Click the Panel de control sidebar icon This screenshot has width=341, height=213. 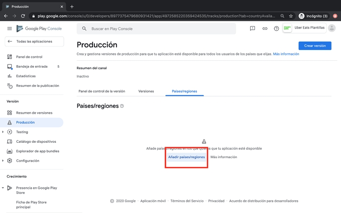9,57
